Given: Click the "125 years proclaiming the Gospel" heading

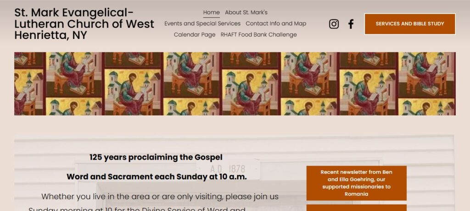Looking at the screenshot, I should [156, 157].
